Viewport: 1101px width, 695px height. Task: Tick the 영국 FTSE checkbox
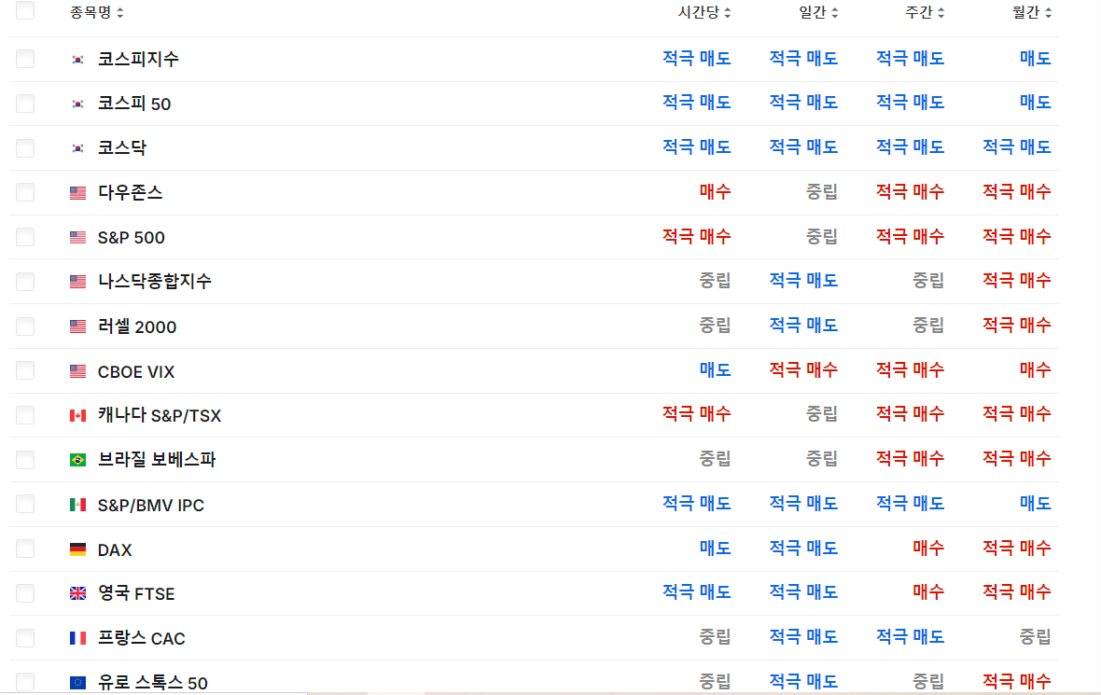pos(25,593)
